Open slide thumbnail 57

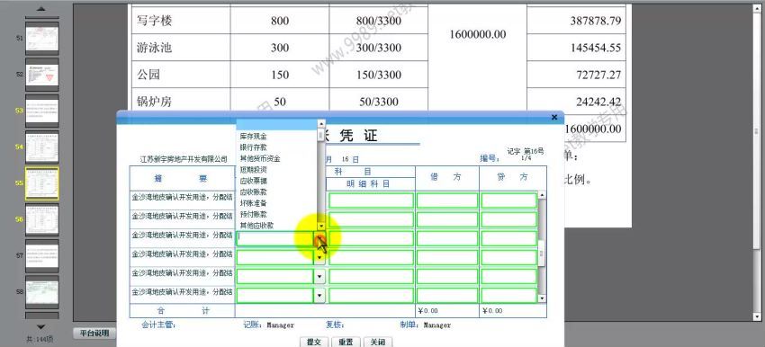click(x=42, y=255)
